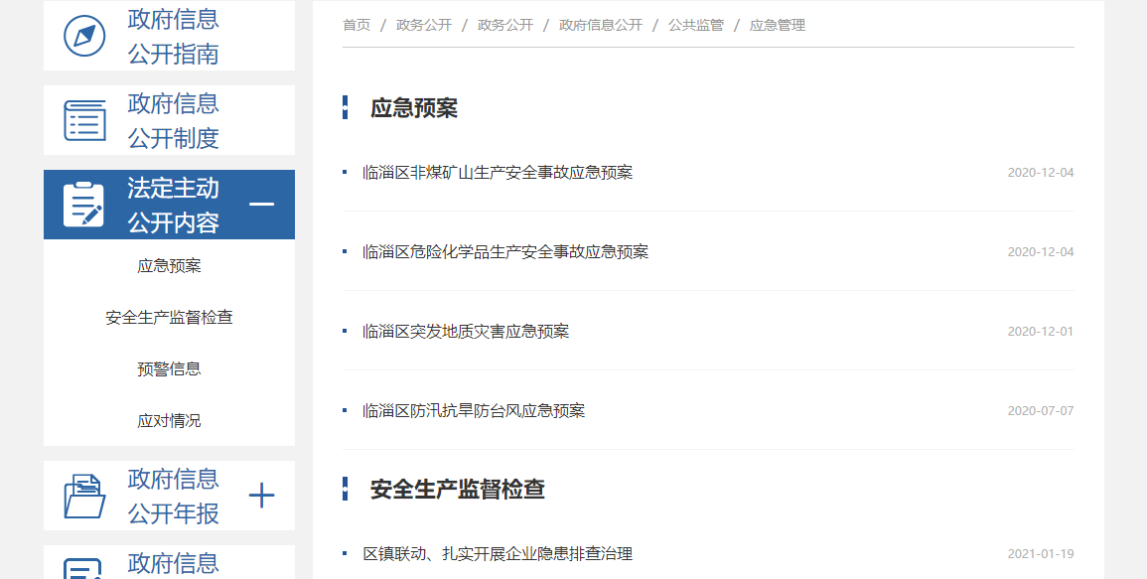Image resolution: width=1147 pixels, height=579 pixels.
Task: Read 临淄区突发地质灾害应急预案
Action: click(x=466, y=332)
